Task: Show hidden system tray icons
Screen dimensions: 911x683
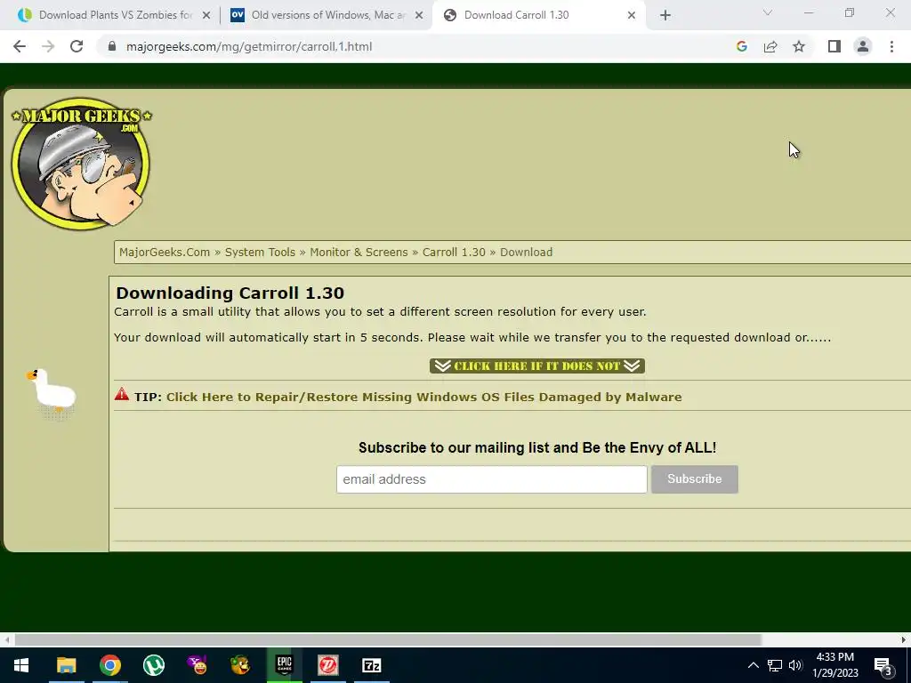Action: [x=753, y=665]
